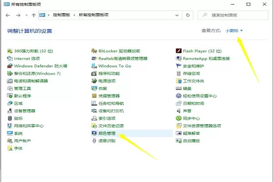Select 所有控制面板项 in the breadcrumb path
273x182 pixels.
(x=93, y=15)
